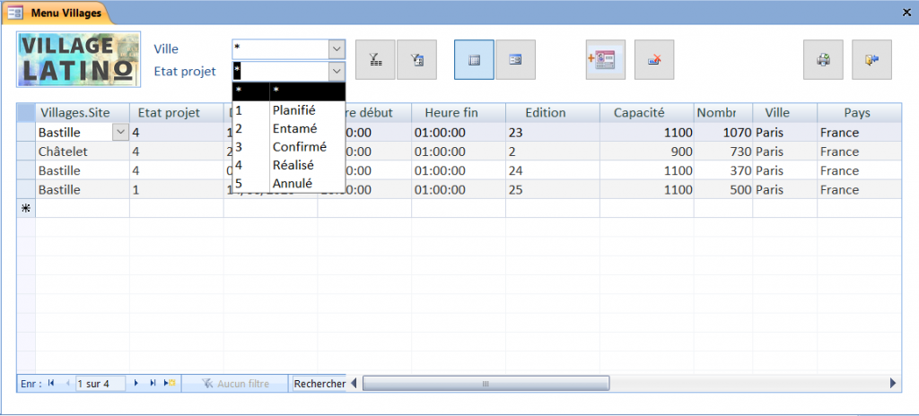Viewport: 919px width, 416px height.
Task: Open the Ville dropdown arrow
Action: [337, 48]
